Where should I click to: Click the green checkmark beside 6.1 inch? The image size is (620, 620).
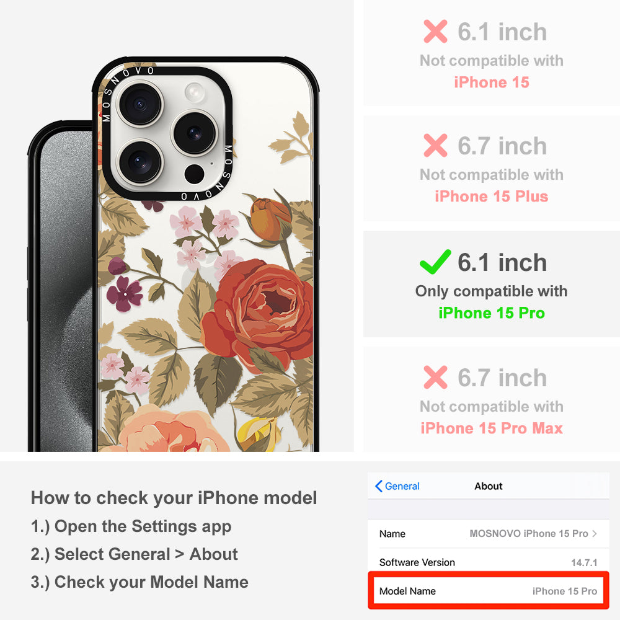[435, 262]
